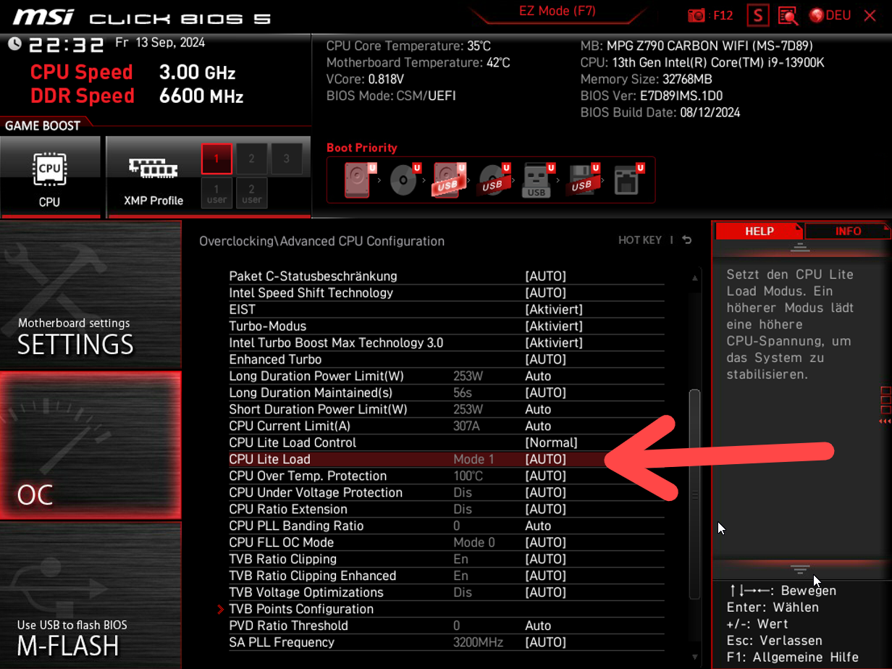Open favorites via the S icon
The height and width of the screenshot is (669, 892).
coord(759,15)
